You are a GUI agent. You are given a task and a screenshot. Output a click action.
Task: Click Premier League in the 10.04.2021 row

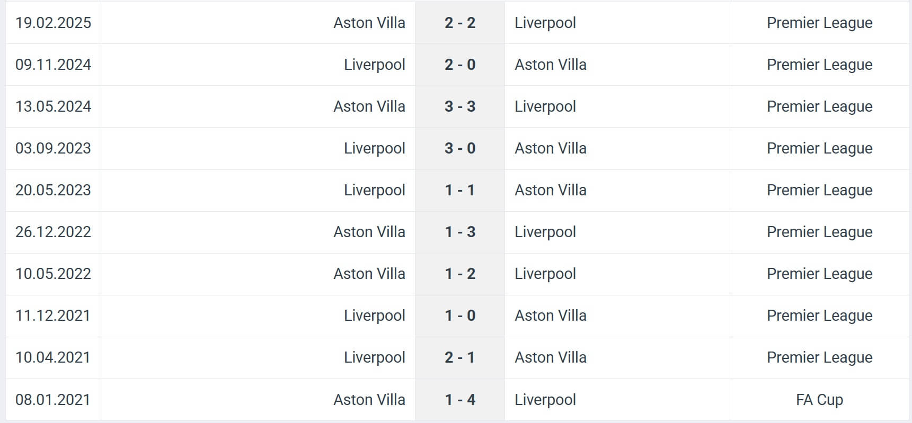click(819, 357)
